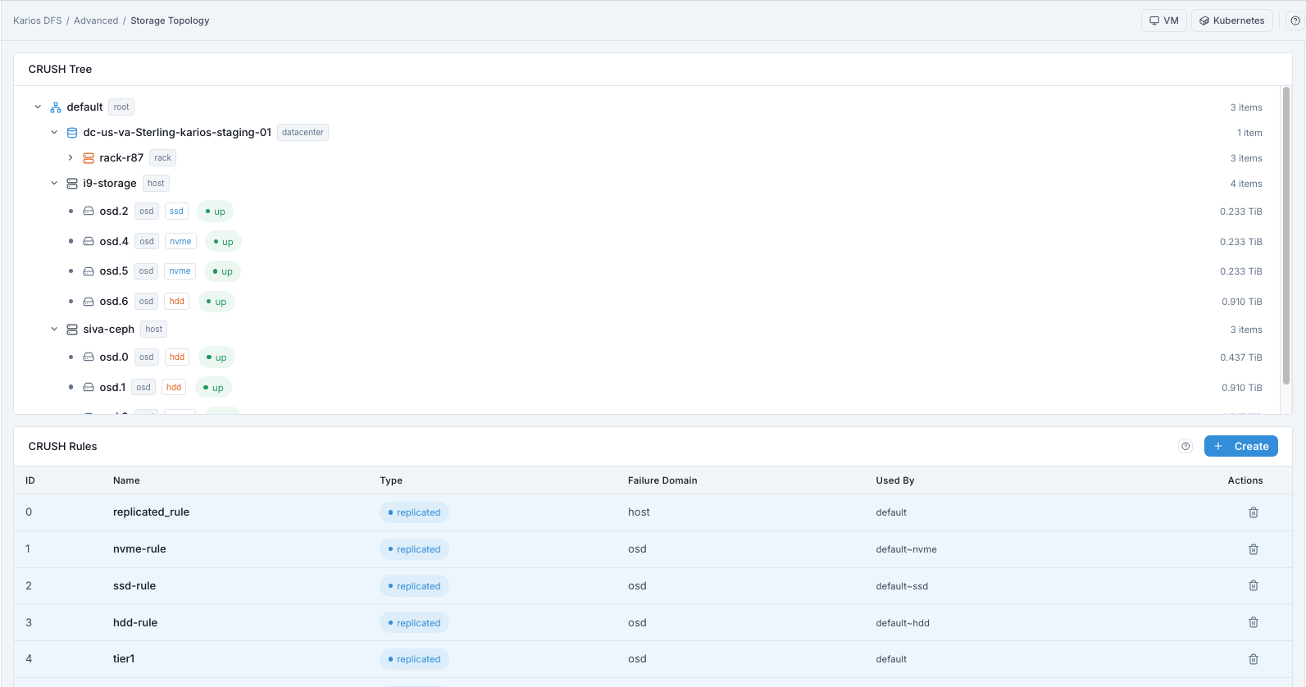Click the nvme tag on osd.5
The width and height of the screenshot is (1306, 687).
coord(180,271)
